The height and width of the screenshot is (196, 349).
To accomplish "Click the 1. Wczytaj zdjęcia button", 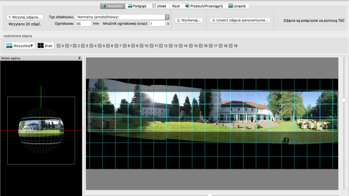I will [x=25, y=17].
